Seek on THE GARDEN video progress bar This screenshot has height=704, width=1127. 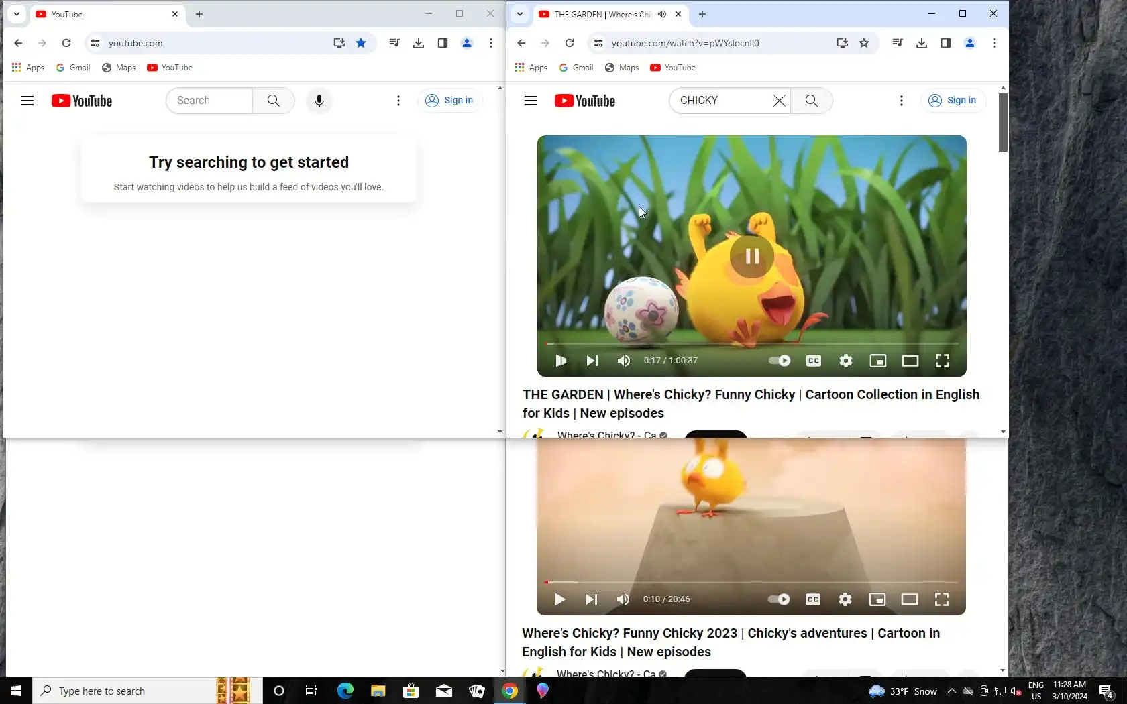(752, 343)
